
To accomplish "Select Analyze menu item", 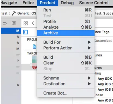I will pos(66,27).
